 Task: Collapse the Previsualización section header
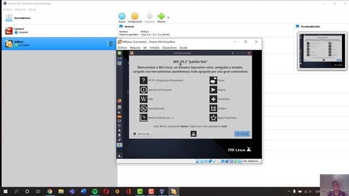[x=308, y=27]
